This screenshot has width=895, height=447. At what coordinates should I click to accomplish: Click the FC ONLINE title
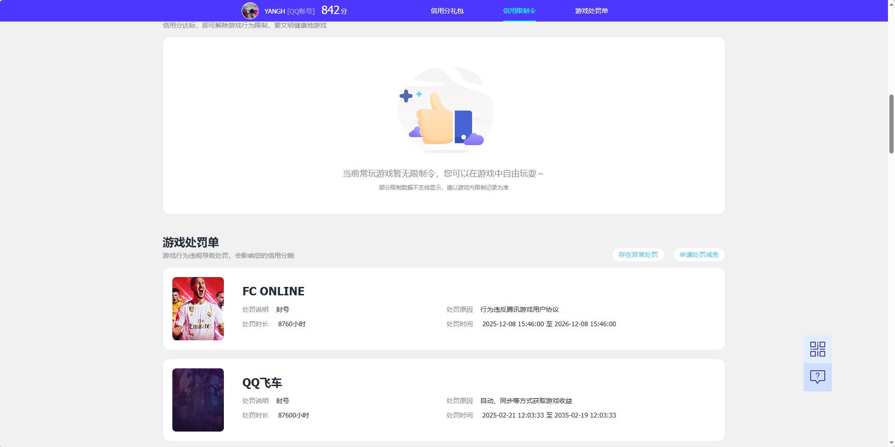point(273,291)
